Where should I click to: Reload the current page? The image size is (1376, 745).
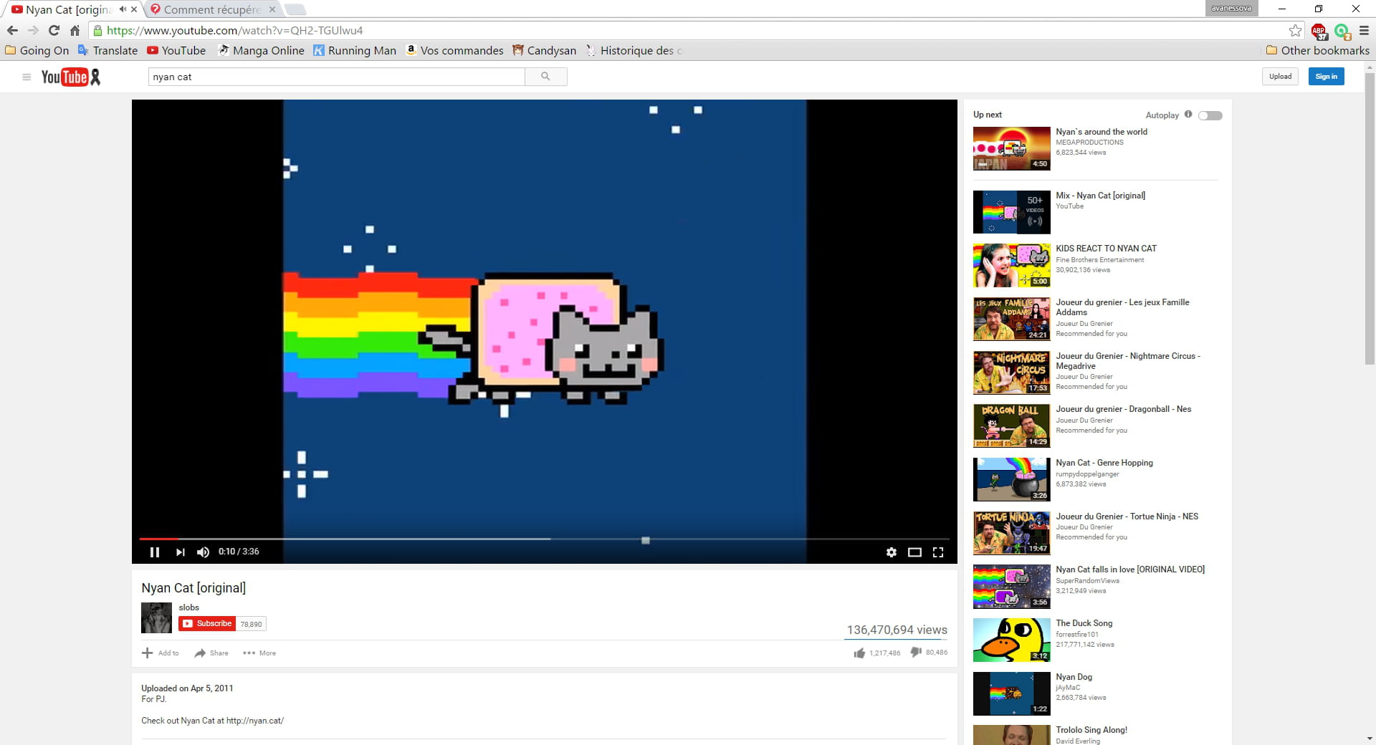[x=54, y=30]
